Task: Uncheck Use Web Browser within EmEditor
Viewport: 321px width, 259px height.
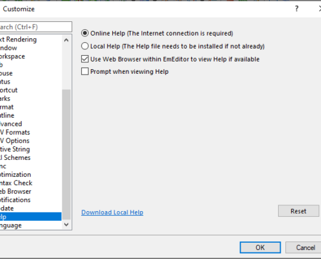Action: pos(85,59)
